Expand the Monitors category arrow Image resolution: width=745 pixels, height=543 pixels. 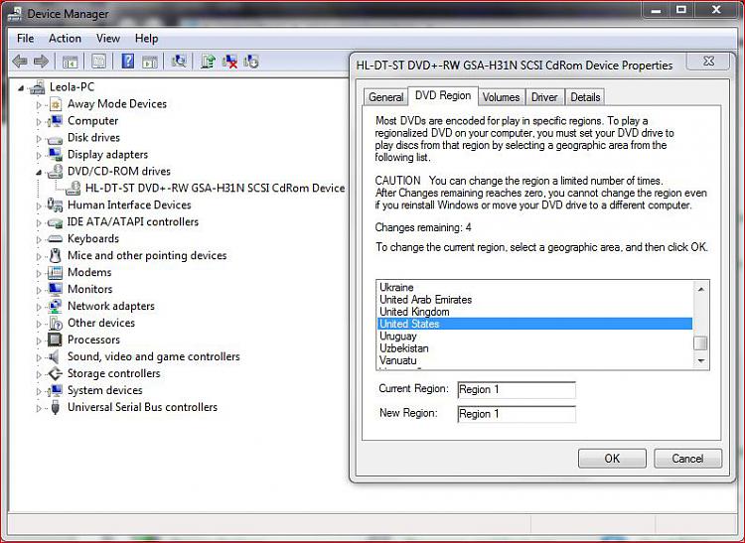[39, 290]
